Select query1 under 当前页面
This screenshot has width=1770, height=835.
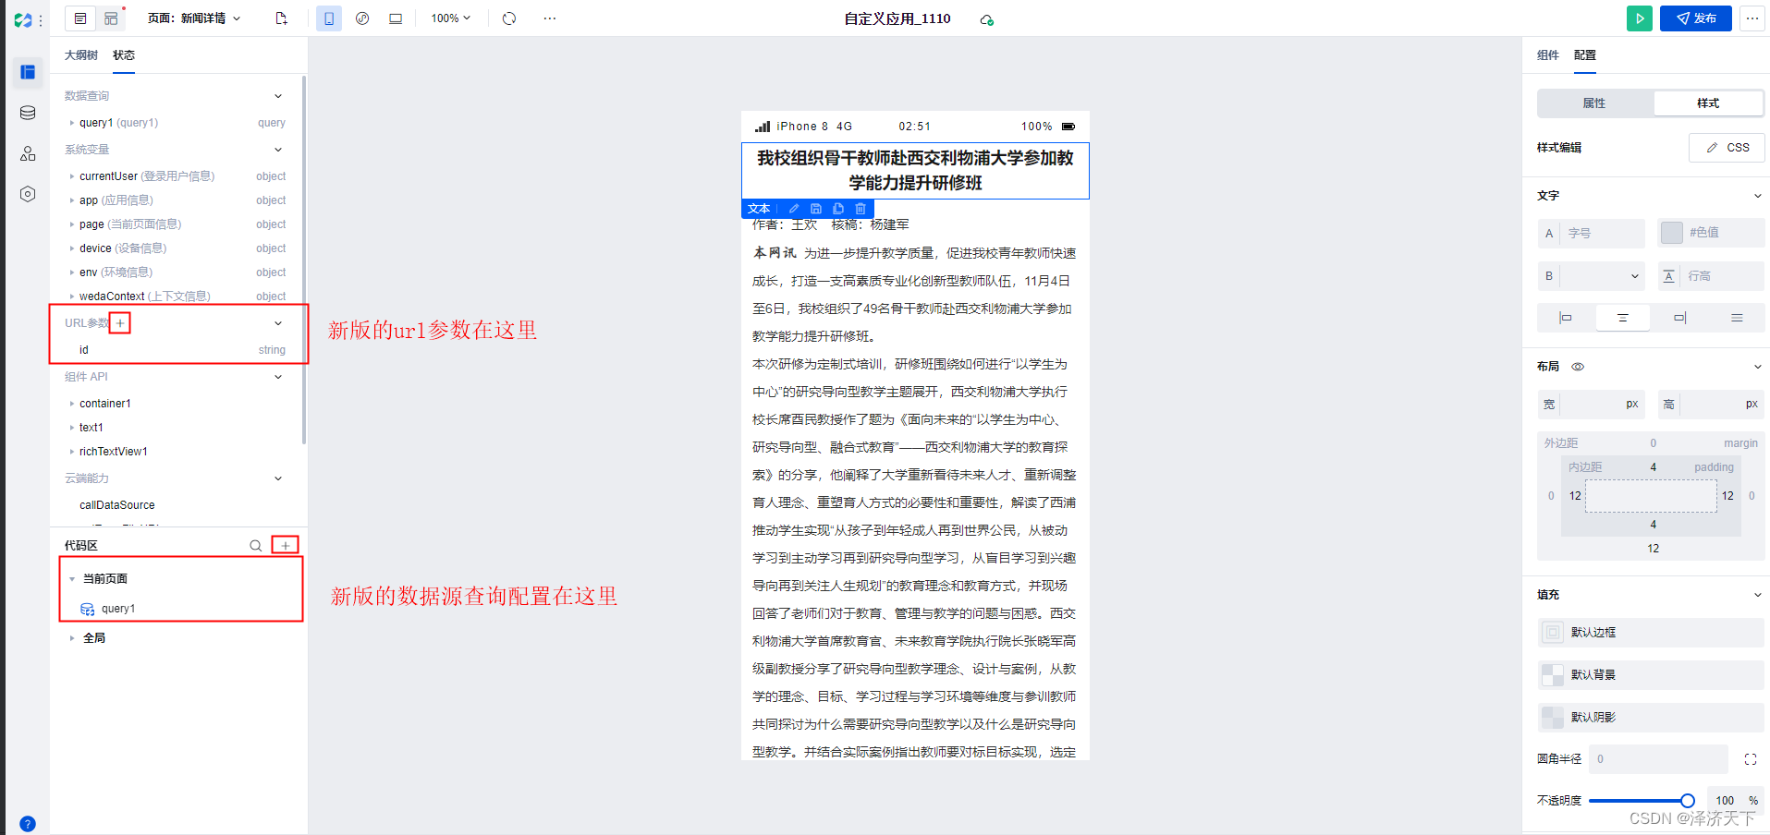tap(118, 609)
